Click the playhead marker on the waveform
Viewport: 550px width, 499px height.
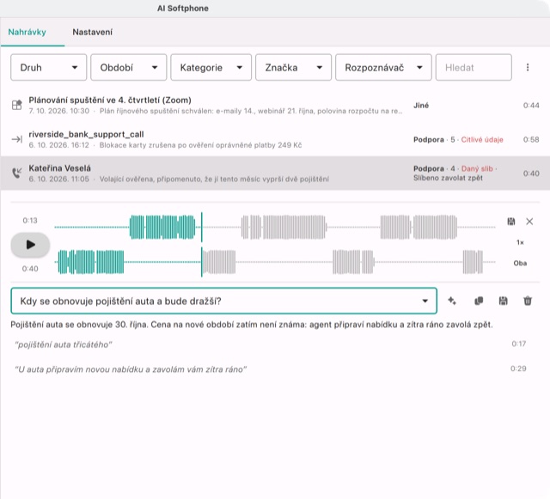[x=202, y=245]
